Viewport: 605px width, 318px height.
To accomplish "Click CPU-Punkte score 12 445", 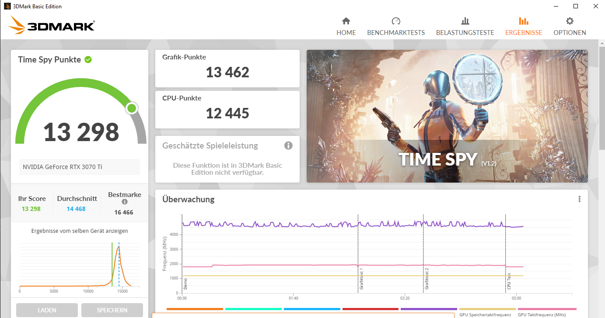I will click(227, 113).
